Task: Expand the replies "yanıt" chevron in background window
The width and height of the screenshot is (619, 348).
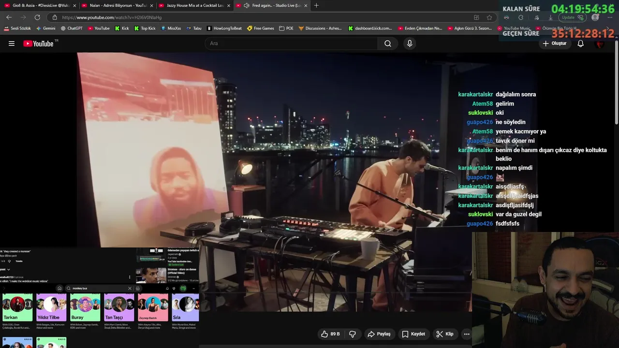Action: 8,269
